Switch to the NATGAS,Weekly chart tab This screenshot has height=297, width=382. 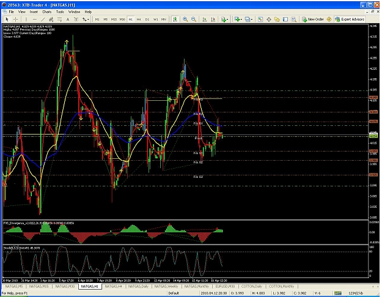166,286
